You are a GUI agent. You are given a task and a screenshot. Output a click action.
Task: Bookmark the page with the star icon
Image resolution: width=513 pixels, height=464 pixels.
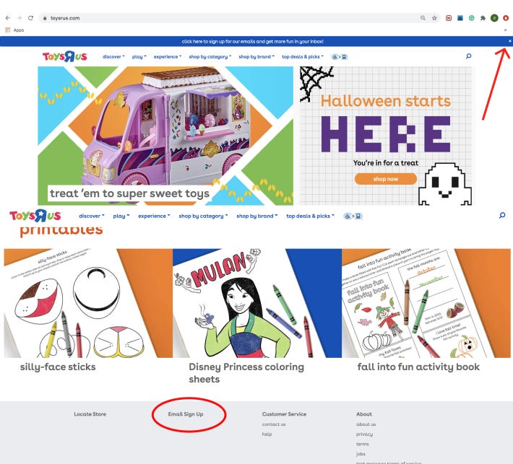(434, 18)
